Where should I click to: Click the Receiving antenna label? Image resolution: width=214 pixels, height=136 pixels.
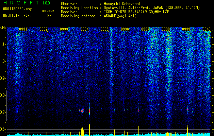pyautogui.click(x=78, y=16)
